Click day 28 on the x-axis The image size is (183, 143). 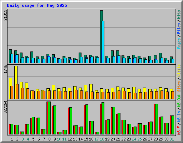155,139
